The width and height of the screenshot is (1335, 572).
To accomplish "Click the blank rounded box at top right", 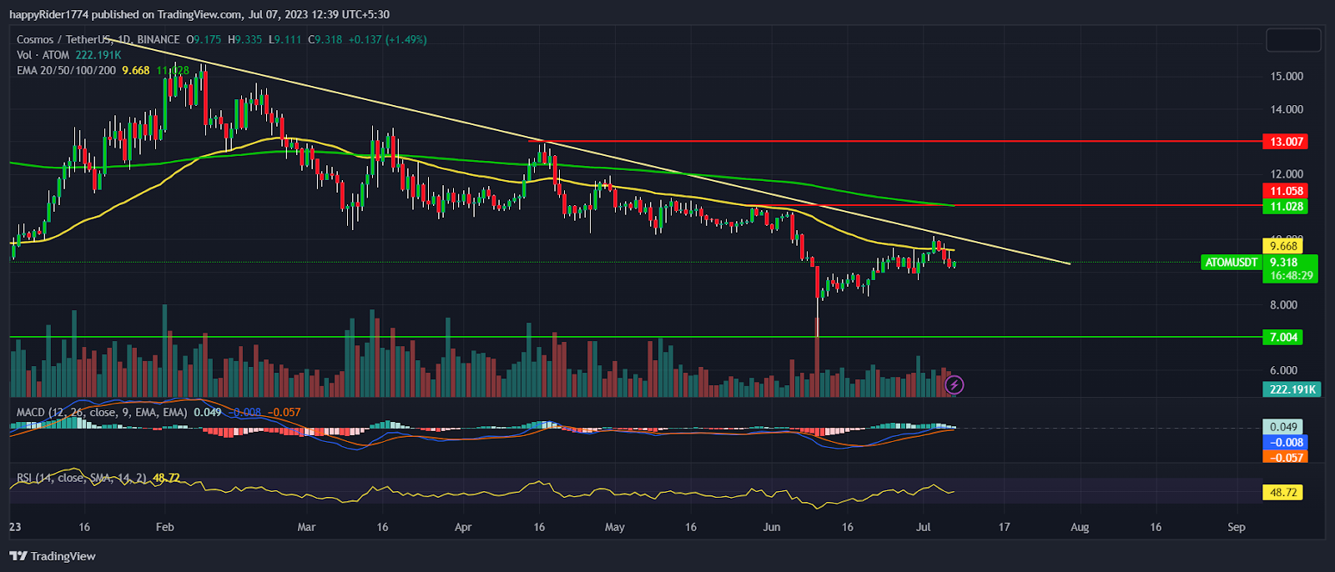I will click(1293, 39).
